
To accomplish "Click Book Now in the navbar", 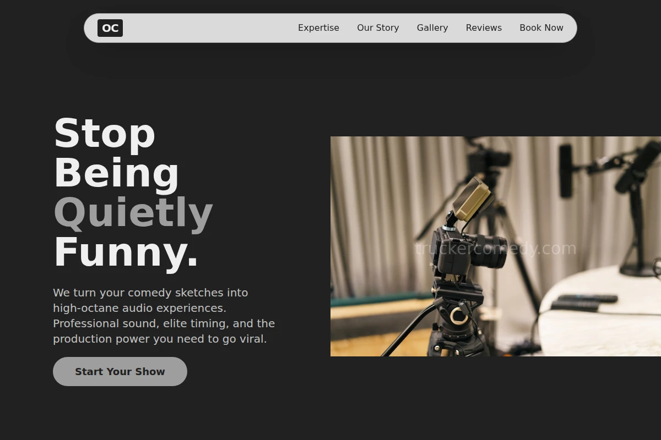I will tap(541, 28).
